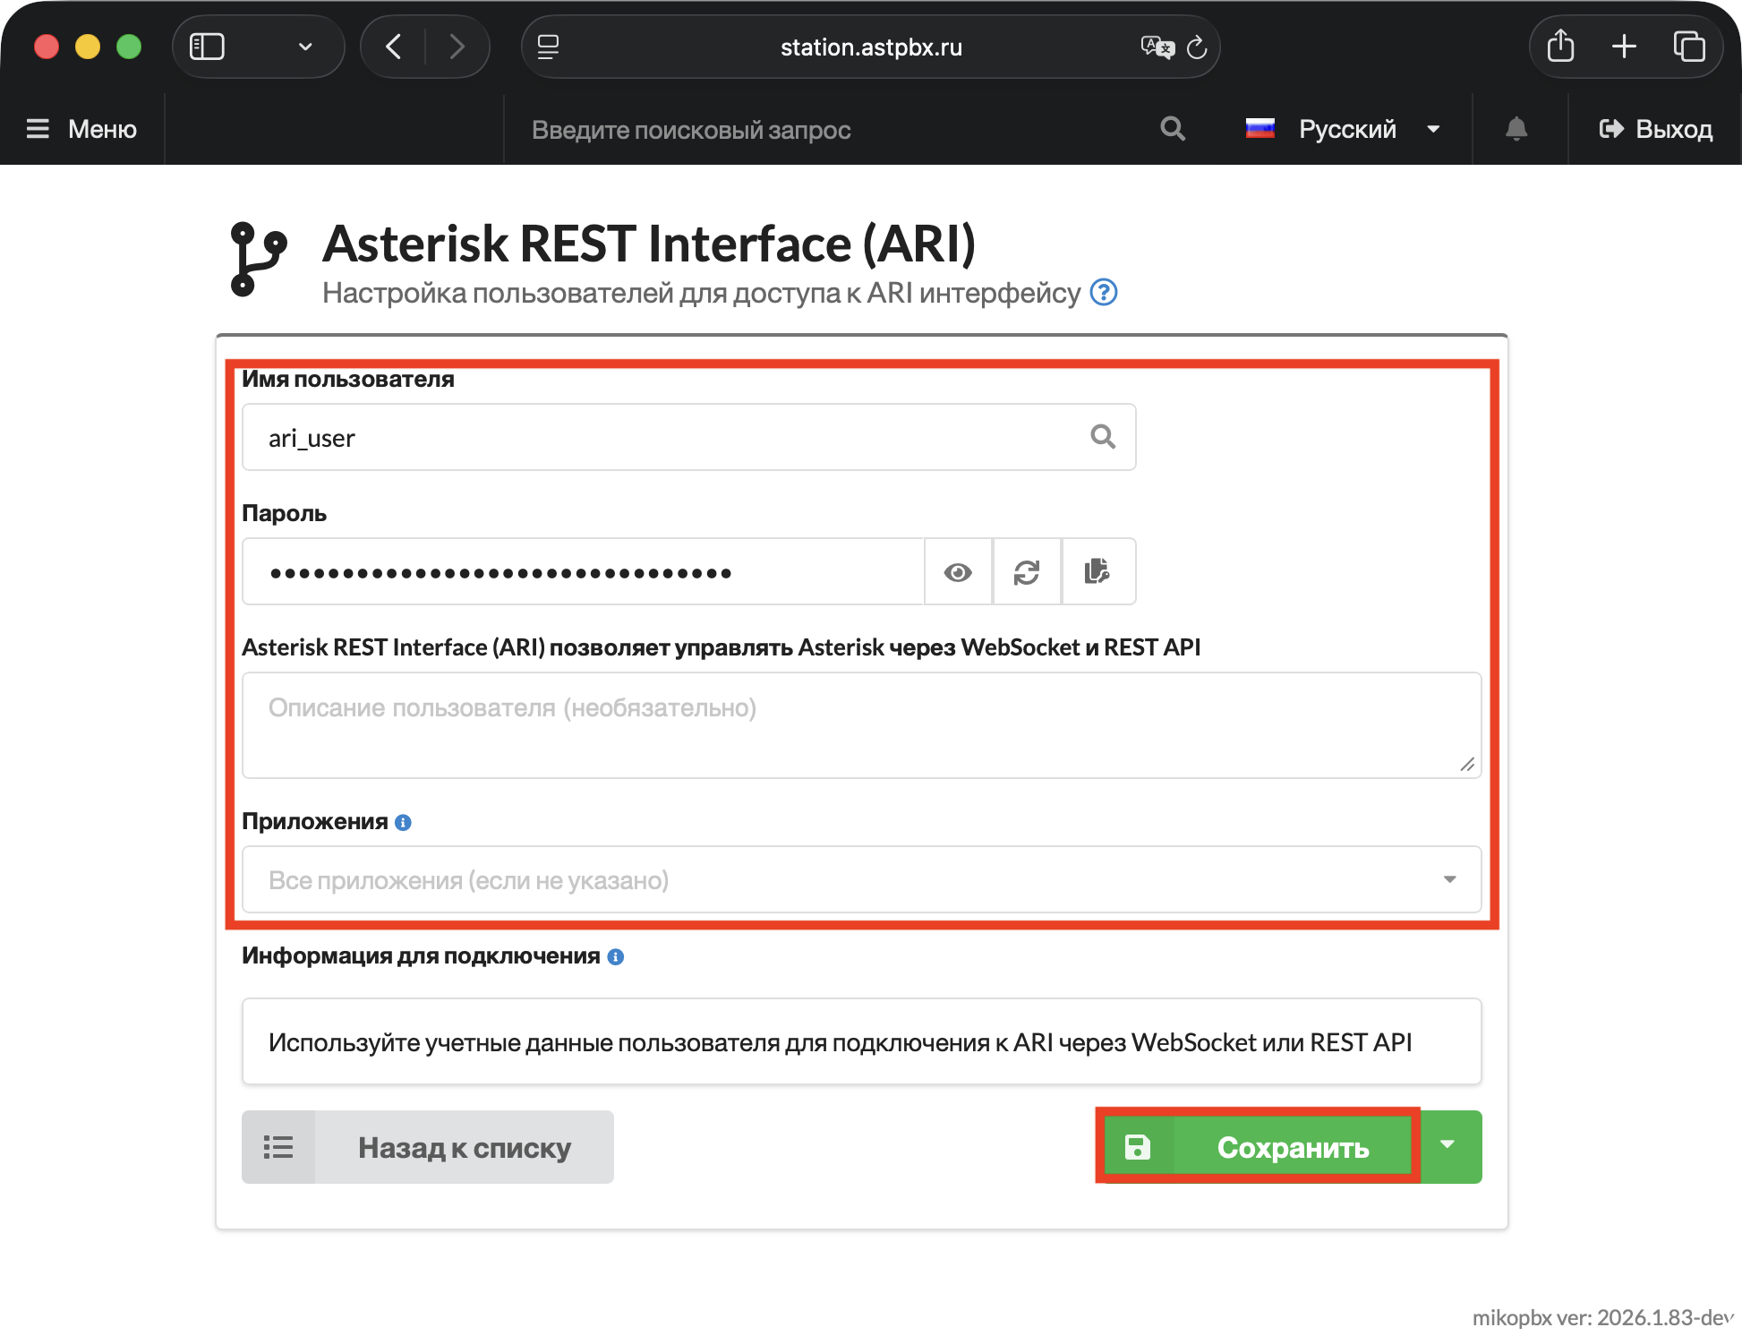1742x1336 pixels.
Task: Show the Приложения info tooltip icon
Action: click(404, 822)
